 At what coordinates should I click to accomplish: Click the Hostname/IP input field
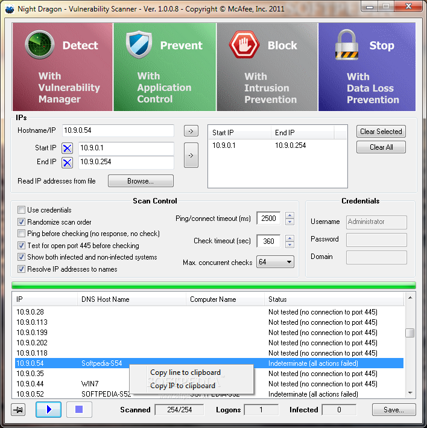pos(118,131)
